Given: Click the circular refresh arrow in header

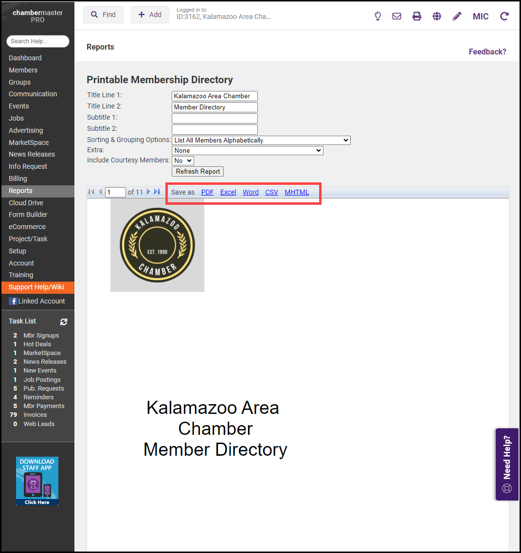Looking at the screenshot, I should [504, 16].
